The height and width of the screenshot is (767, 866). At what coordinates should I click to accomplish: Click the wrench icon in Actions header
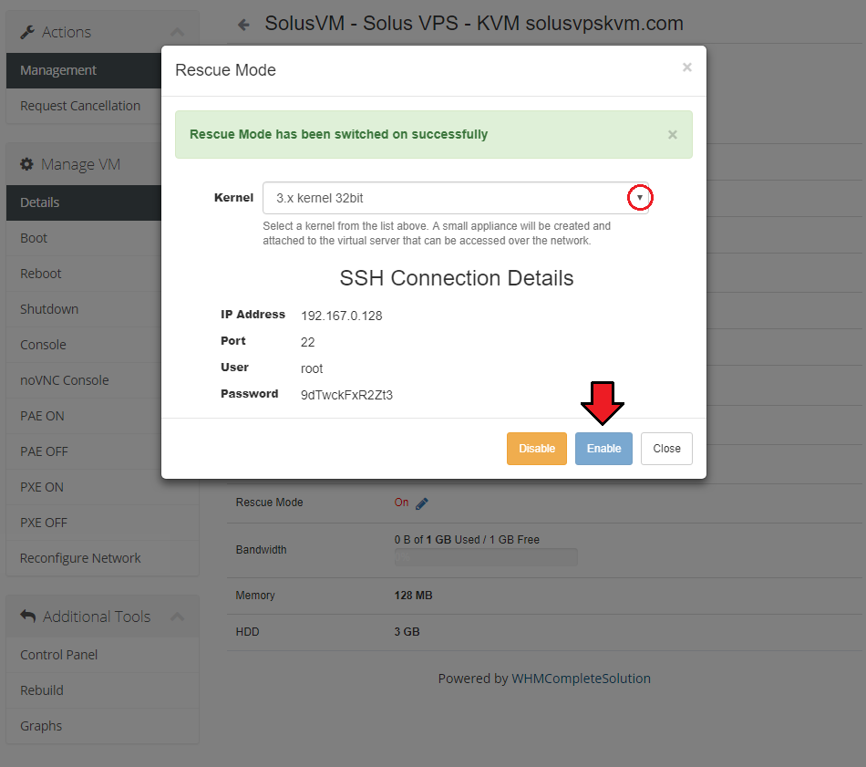coord(27,32)
